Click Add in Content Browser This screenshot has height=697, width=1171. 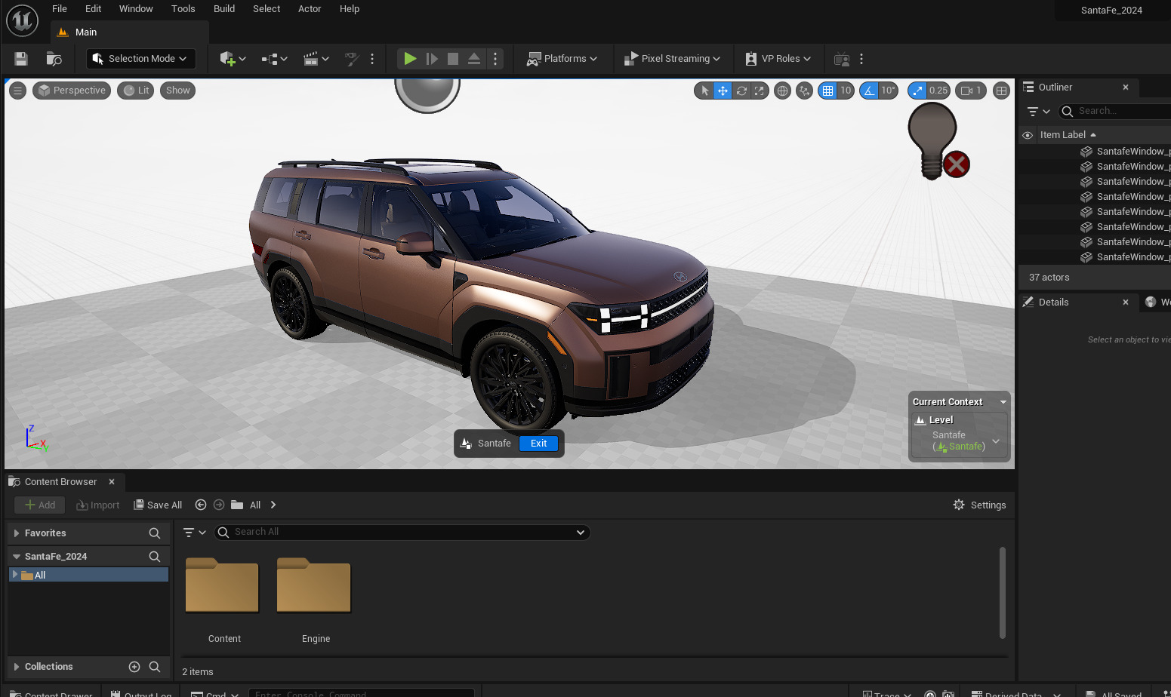point(39,505)
